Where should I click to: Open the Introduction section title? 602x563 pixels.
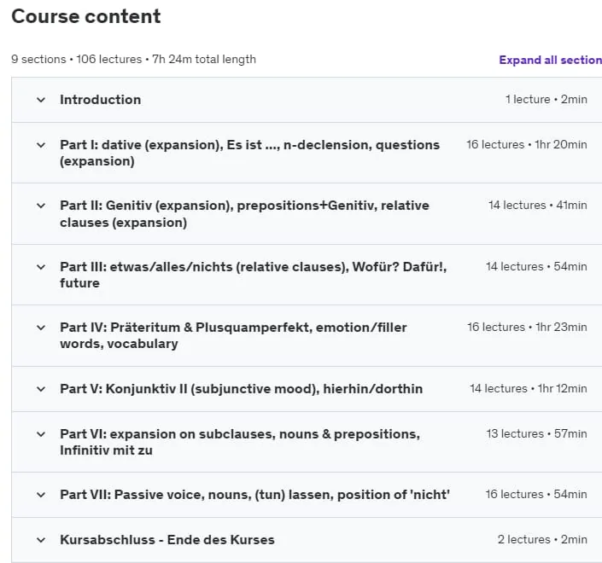click(100, 100)
